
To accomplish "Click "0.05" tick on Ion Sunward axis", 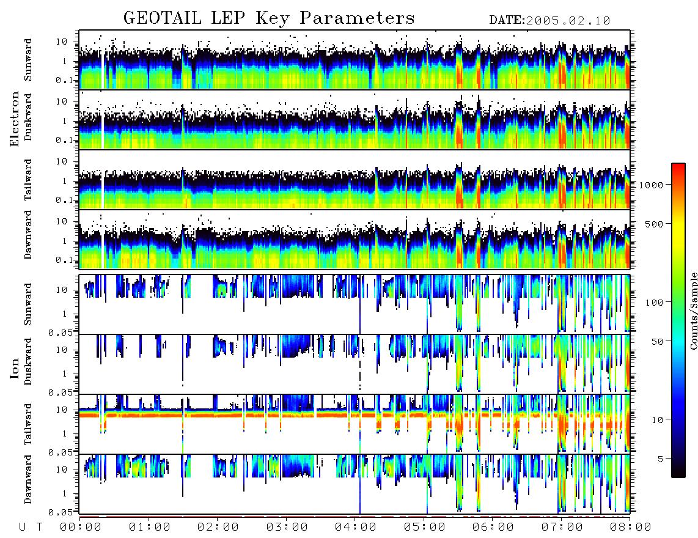I will 61,333.
